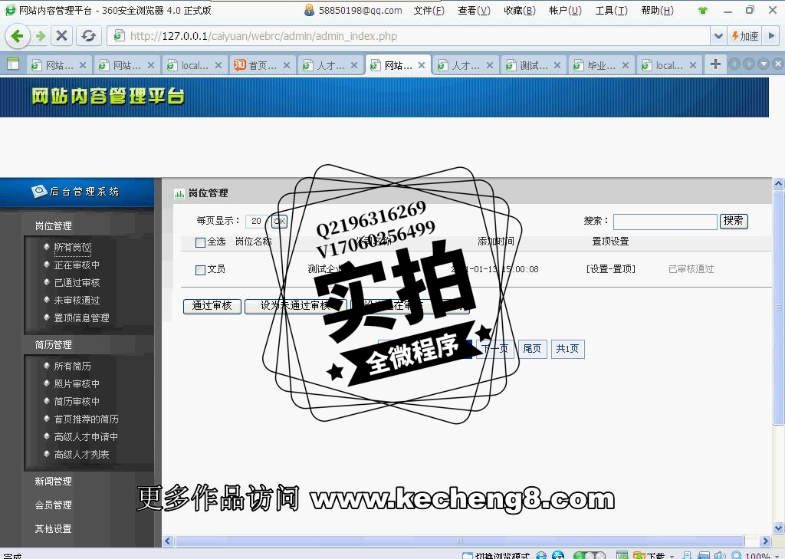Open 所有岗位 in the sidebar
The width and height of the screenshot is (785, 559).
click(73, 248)
